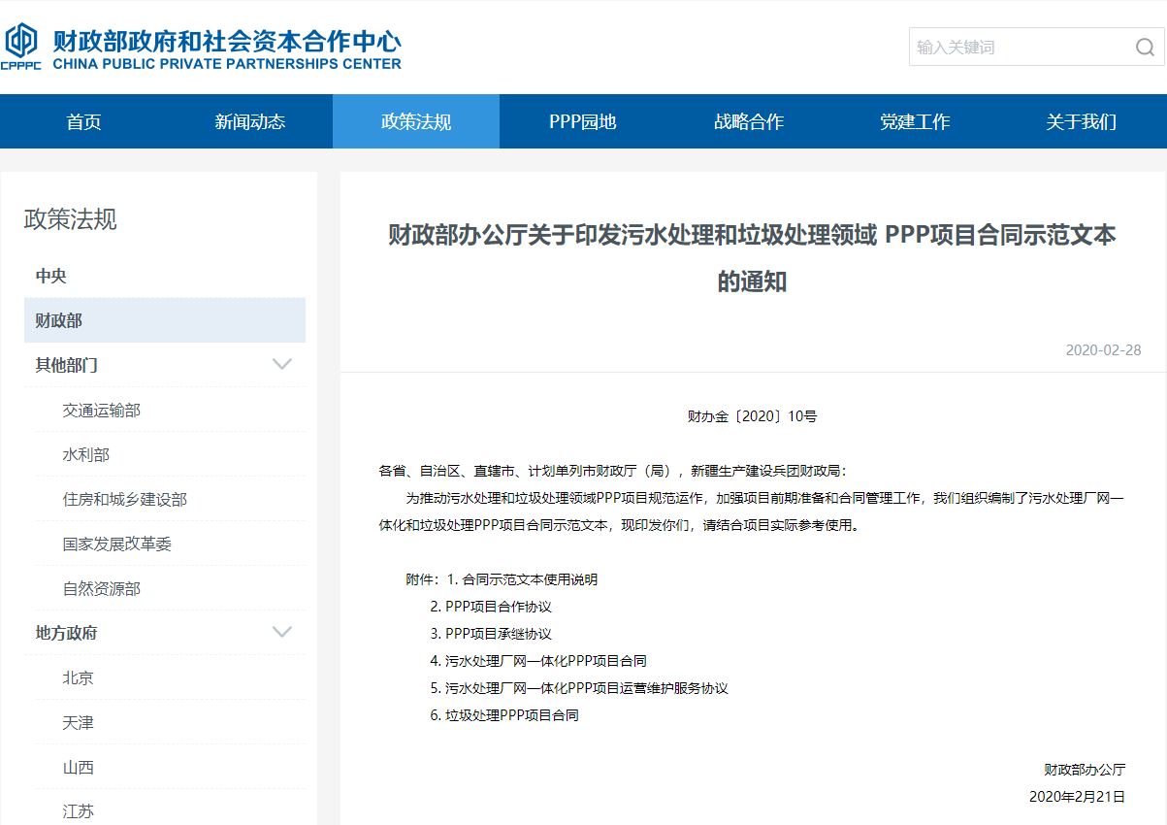Click the 财政部办公厅 signature text
This screenshot has width=1167, height=825.
tap(1085, 770)
